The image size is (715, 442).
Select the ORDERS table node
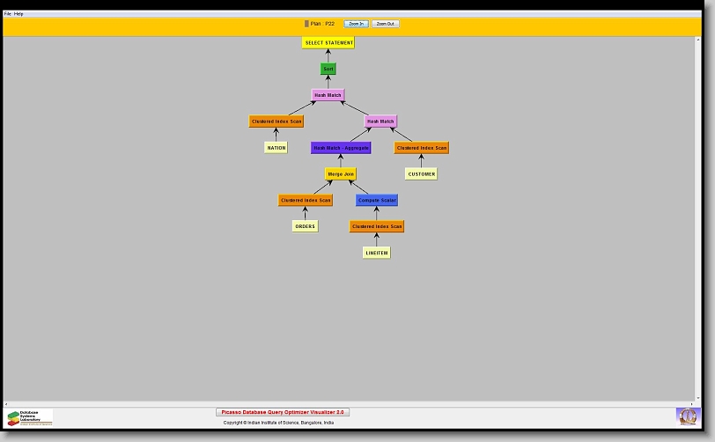305,226
